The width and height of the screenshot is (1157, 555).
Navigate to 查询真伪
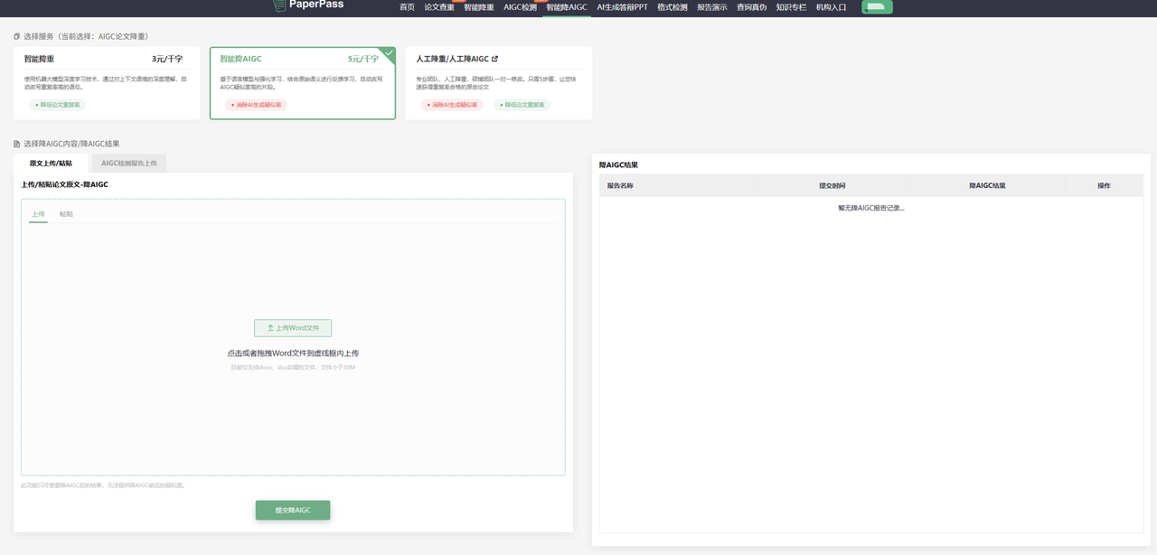pyautogui.click(x=752, y=7)
